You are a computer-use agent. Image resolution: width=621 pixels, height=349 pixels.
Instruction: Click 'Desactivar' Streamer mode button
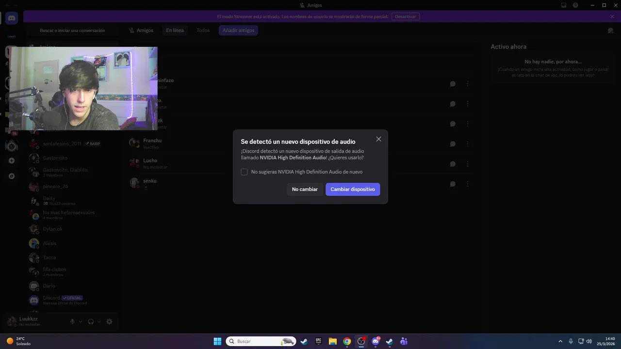point(406,16)
